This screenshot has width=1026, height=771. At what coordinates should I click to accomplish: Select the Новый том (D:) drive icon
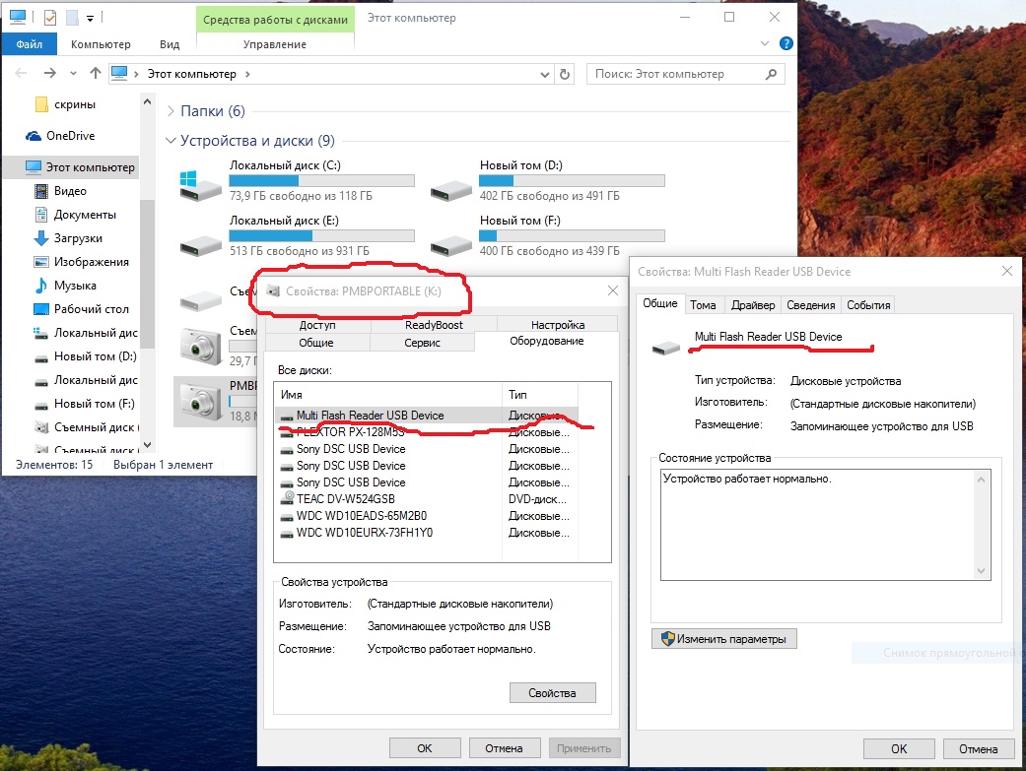point(450,183)
